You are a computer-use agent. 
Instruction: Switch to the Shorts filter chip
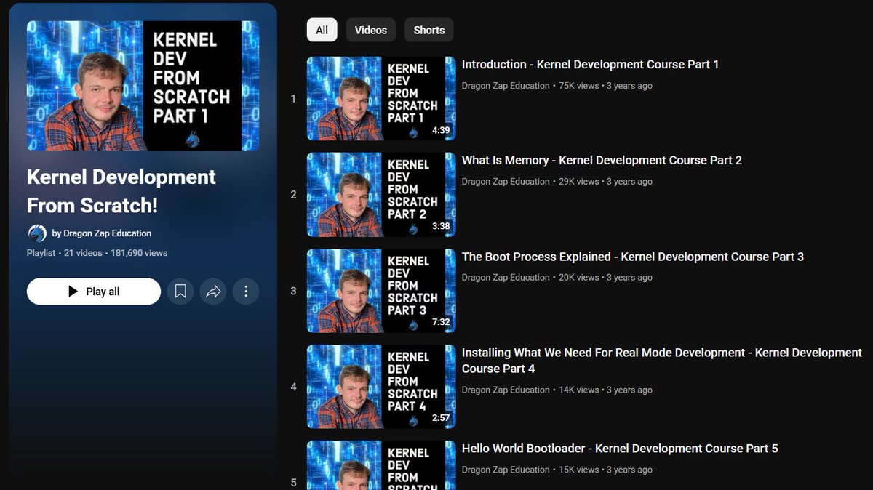click(x=429, y=30)
